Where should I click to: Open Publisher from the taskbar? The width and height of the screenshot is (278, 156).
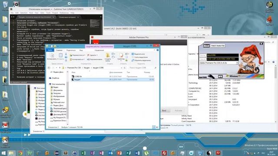click(x=129, y=153)
